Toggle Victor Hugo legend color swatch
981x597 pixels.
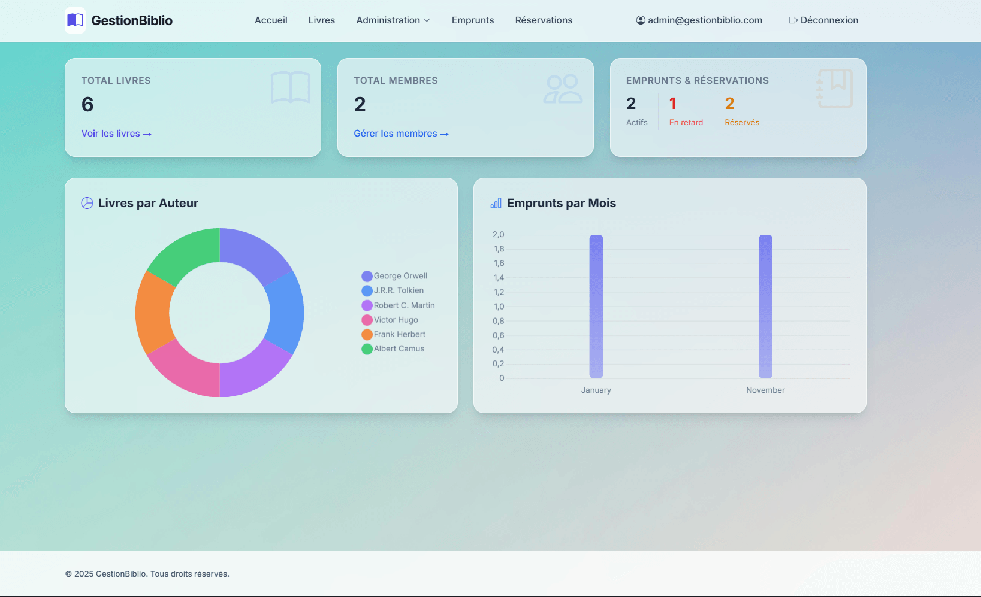pos(367,320)
